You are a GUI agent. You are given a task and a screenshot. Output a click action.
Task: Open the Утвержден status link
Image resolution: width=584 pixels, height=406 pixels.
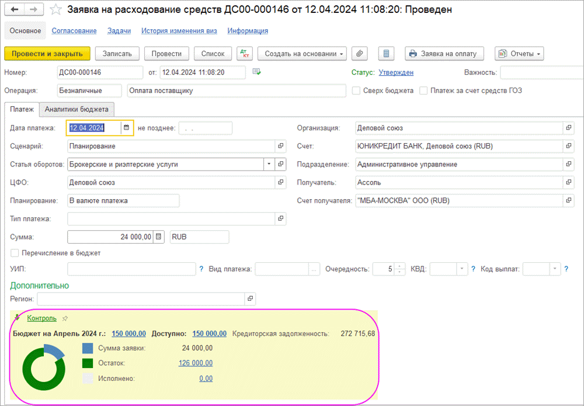(396, 72)
